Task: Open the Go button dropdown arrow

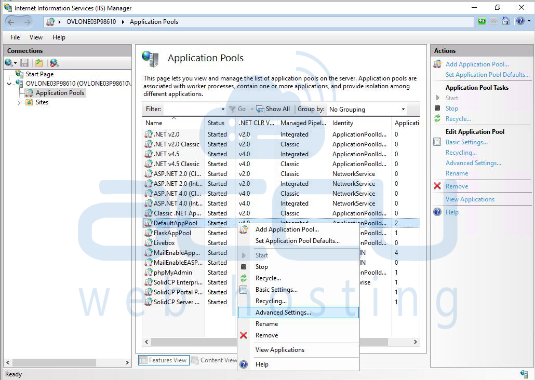Action: [x=252, y=109]
